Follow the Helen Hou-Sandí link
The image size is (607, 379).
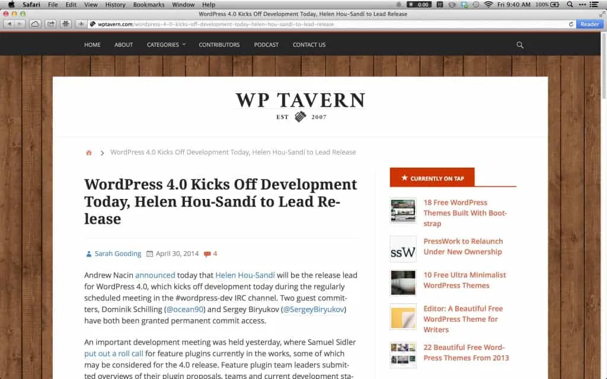(245, 275)
